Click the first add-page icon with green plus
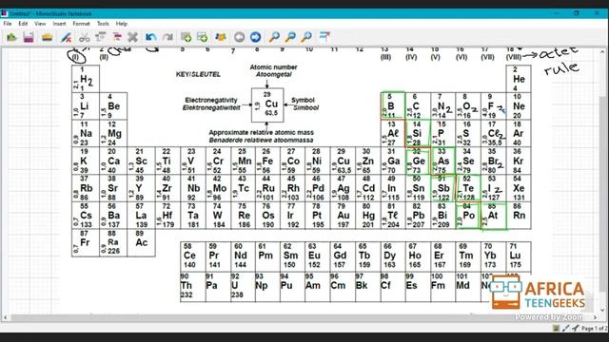Screen dimensions: 609x342 [187, 37]
